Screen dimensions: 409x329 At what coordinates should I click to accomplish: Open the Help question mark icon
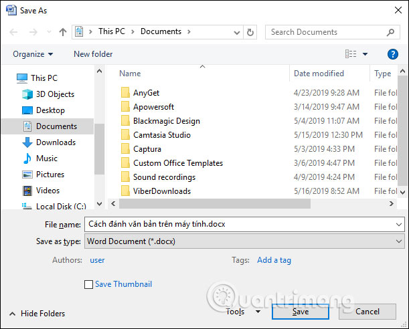pos(393,54)
